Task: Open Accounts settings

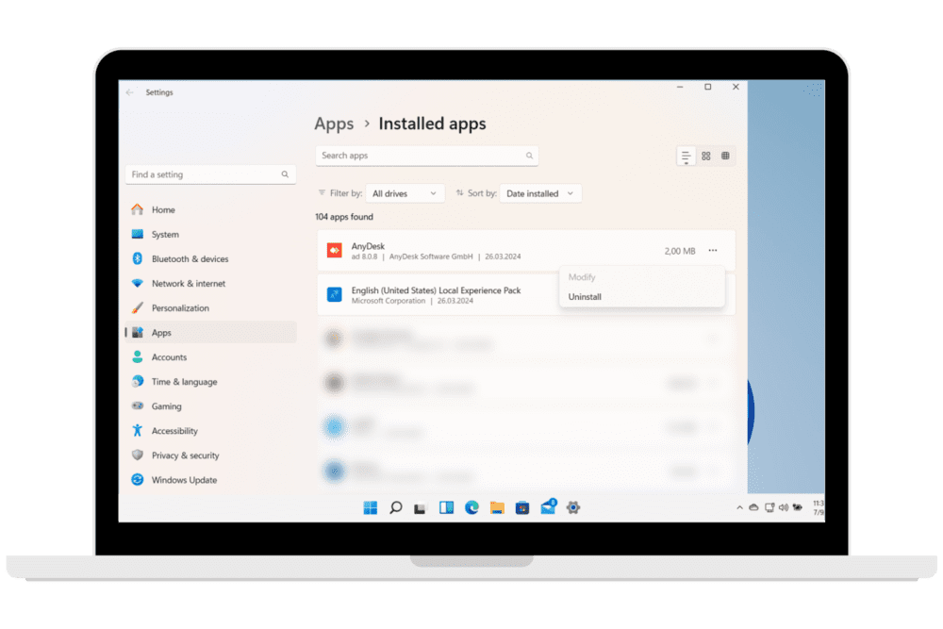Action: click(210, 357)
